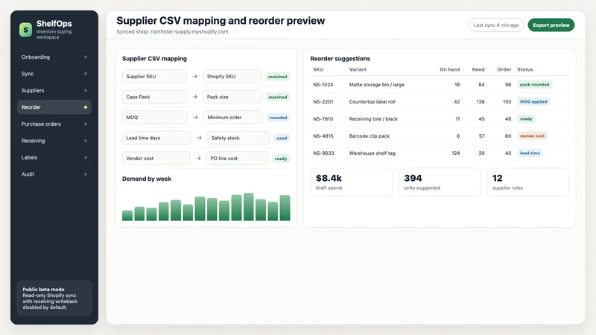Click the northstar-supply.myshopify.com synced shop text

pos(189,32)
